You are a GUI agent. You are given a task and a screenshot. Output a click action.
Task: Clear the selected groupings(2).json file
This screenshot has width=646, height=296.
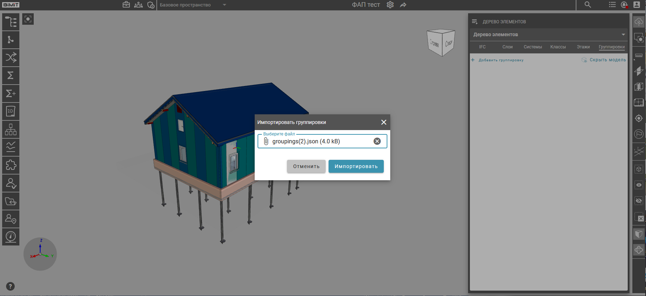coord(377,141)
